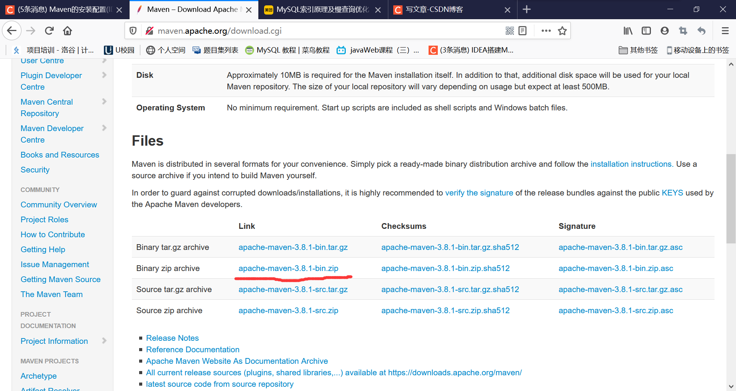Open Community Overview sidebar link
The width and height of the screenshot is (736, 391).
[59, 205]
